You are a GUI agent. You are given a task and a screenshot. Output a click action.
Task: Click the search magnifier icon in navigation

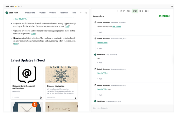[x=86, y=13]
